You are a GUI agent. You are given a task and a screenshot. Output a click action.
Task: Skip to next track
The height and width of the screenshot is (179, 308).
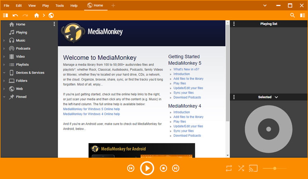pyautogui.click(x=175, y=168)
